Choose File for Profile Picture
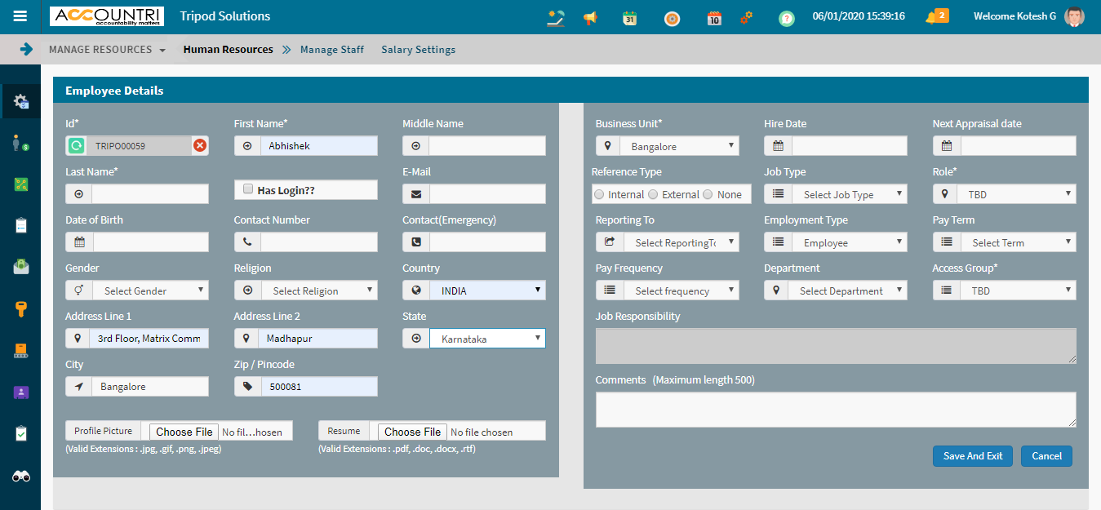The image size is (1101, 510). [184, 432]
